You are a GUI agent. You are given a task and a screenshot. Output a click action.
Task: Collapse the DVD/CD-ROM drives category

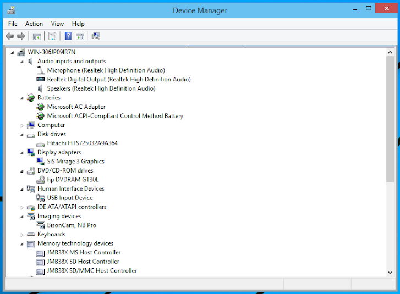[22, 171]
